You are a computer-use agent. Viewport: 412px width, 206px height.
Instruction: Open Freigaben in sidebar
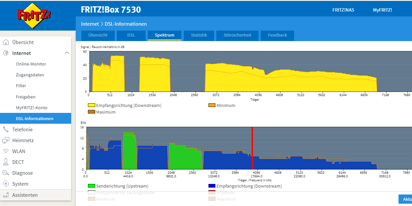(26, 97)
